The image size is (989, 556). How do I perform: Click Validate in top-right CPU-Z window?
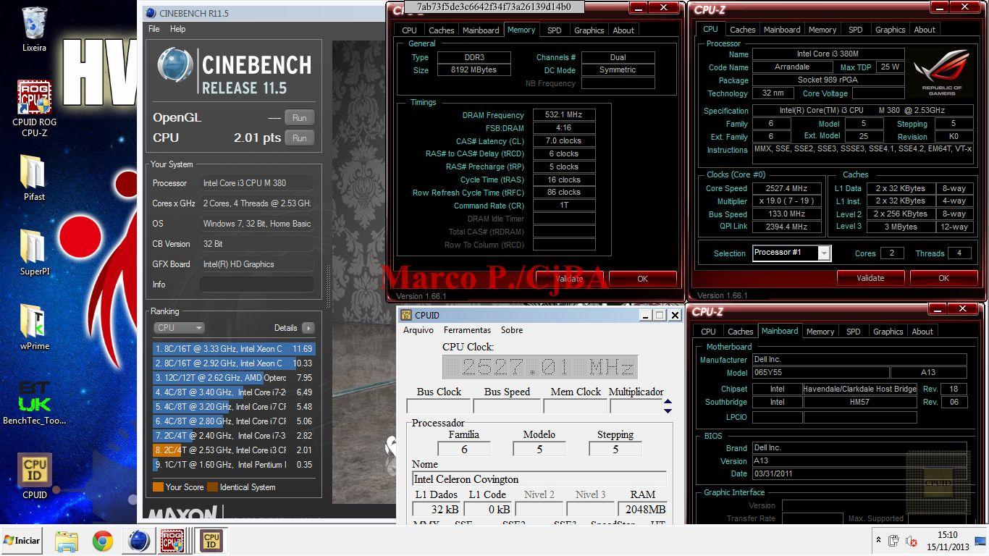pyautogui.click(x=870, y=278)
